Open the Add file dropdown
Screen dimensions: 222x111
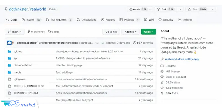tap(130, 32)
